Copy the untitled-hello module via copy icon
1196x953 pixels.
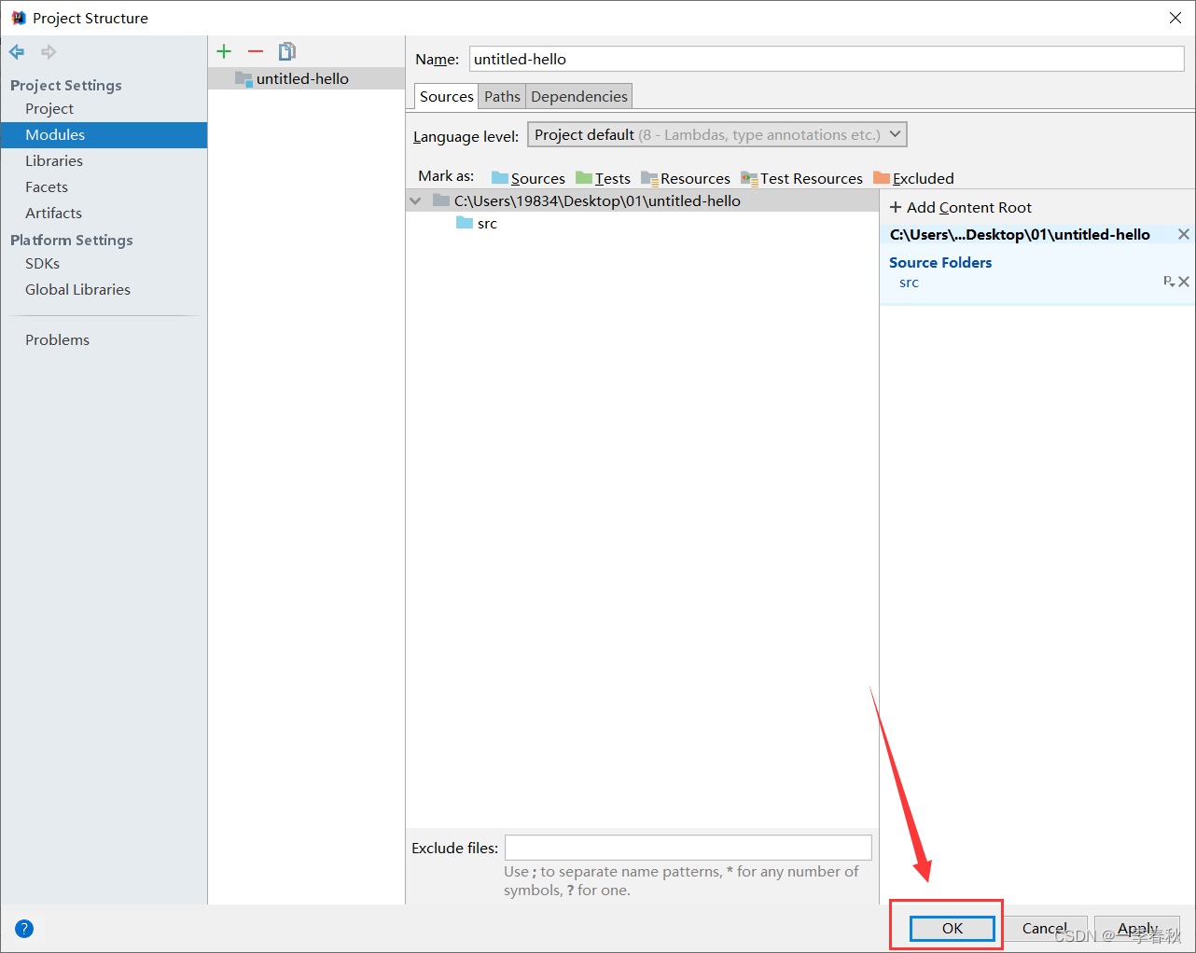286,51
